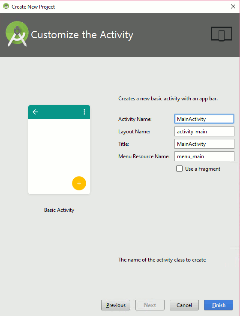
Task: Click the Layout Name field with activity_main
Action: click(x=204, y=131)
